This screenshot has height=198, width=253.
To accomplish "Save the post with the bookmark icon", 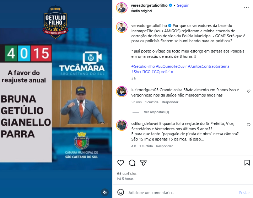I will (x=247, y=163).
